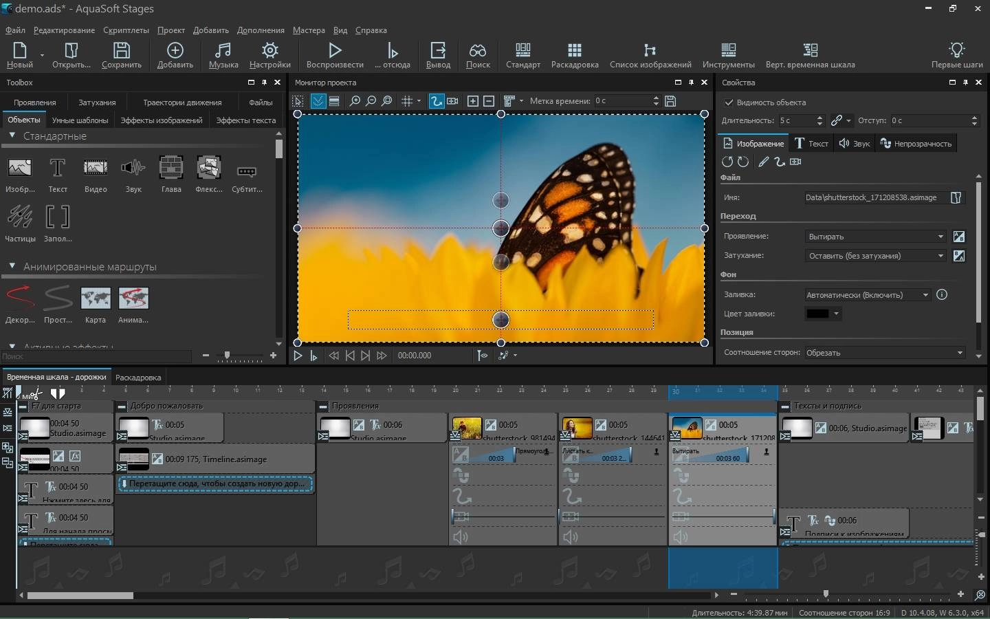Open the Соотношение сторон dropdown Обрезать

click(885, 353)
